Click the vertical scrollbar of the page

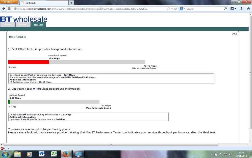coord(250,72)
